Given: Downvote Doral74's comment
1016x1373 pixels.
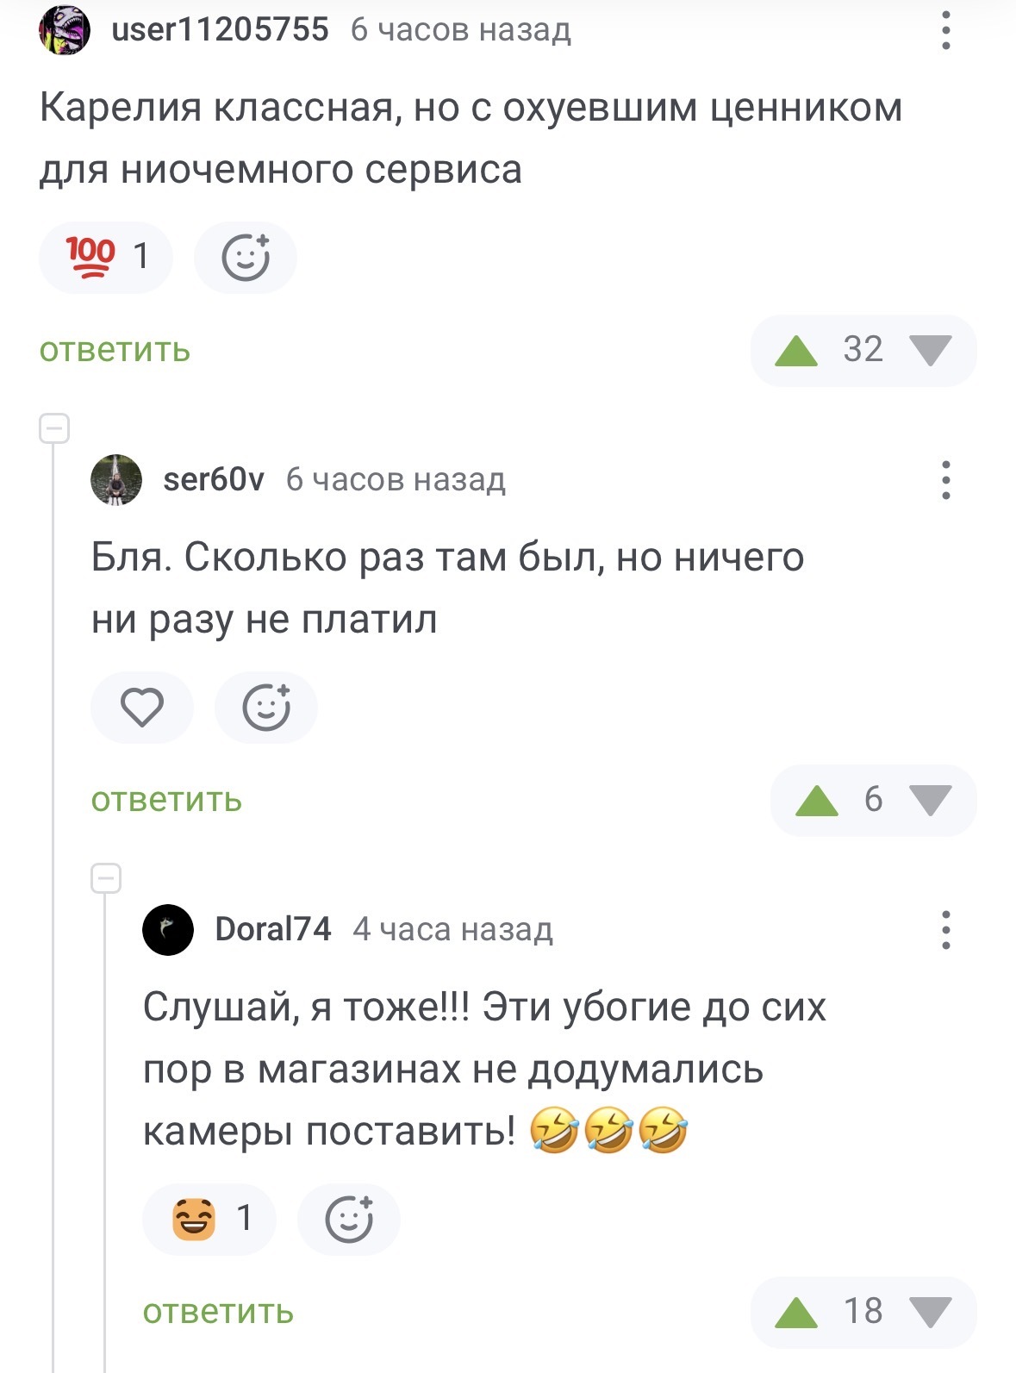Looking at the screenshot, I should [x=930, y=1313].
